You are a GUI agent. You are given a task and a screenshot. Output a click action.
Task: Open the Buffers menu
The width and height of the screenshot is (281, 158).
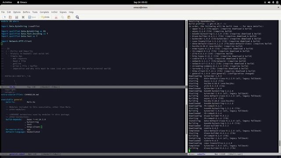tap(26, 12)
